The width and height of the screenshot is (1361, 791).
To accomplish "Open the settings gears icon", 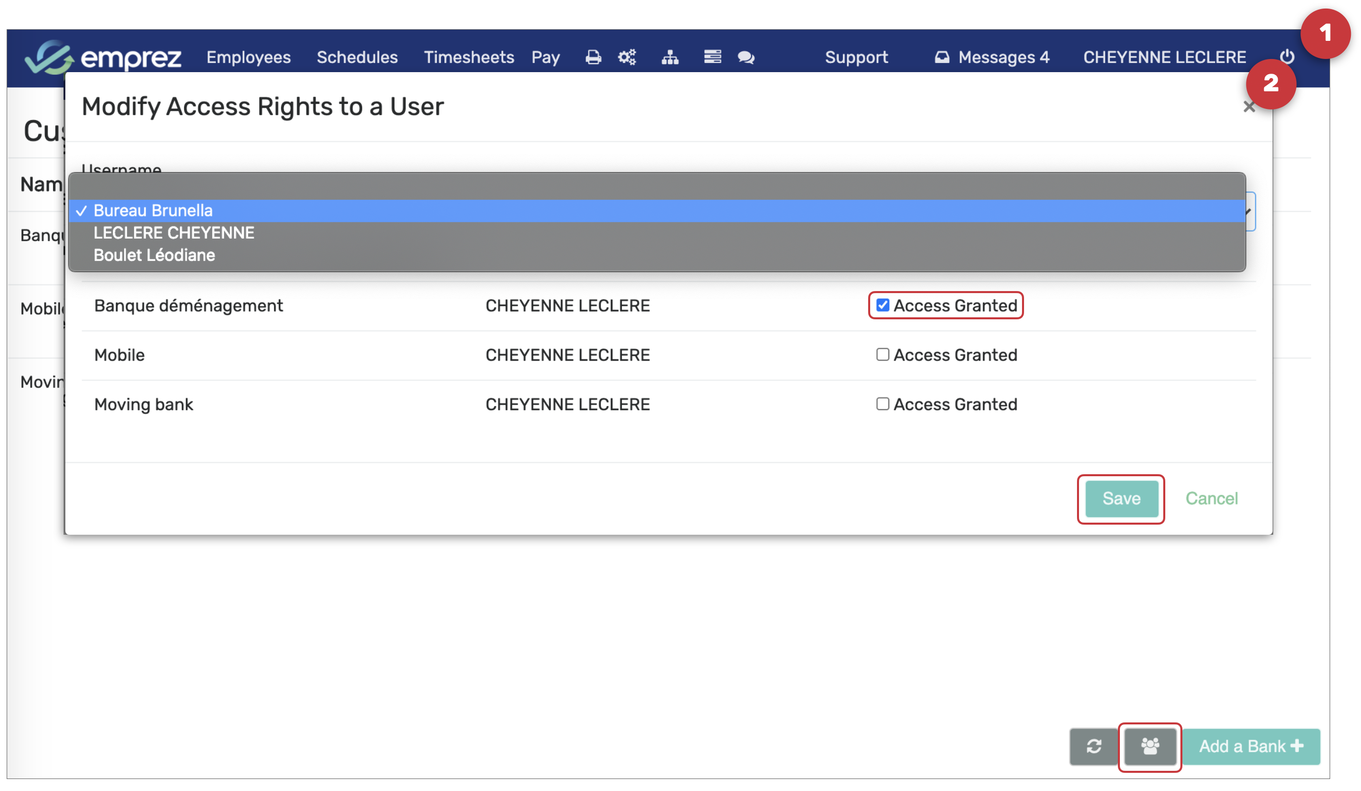I will [627, 57].
